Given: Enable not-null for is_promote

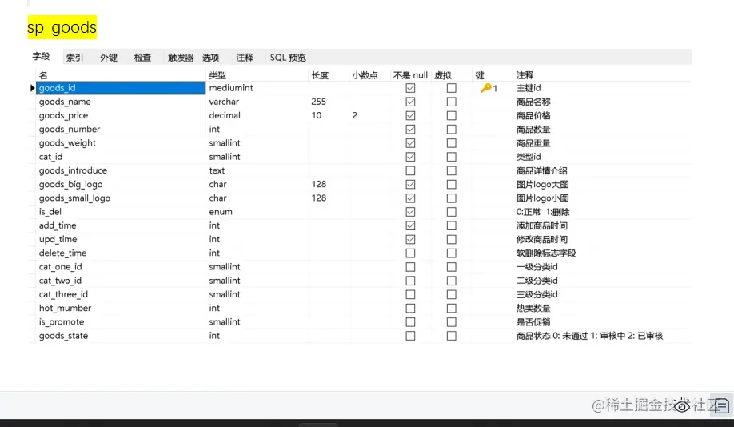Looking at the screenshot, I should [x=410, y=322].
